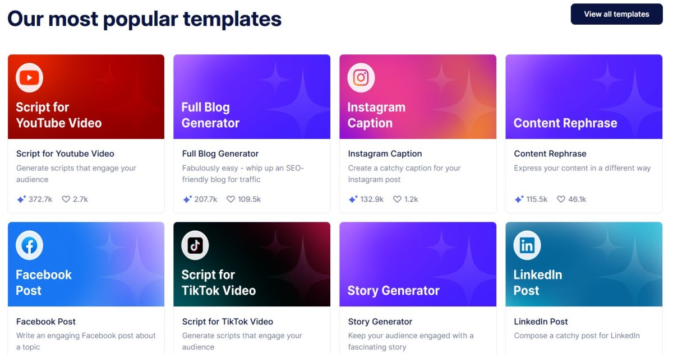Click sparkle usage icon showing 115.5k

(x=519, y=199)
